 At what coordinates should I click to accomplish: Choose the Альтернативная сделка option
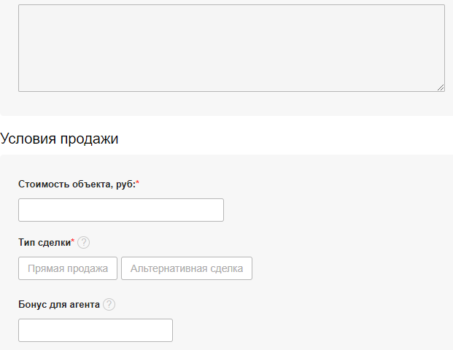pyautogui.click(x=187, y=268)
